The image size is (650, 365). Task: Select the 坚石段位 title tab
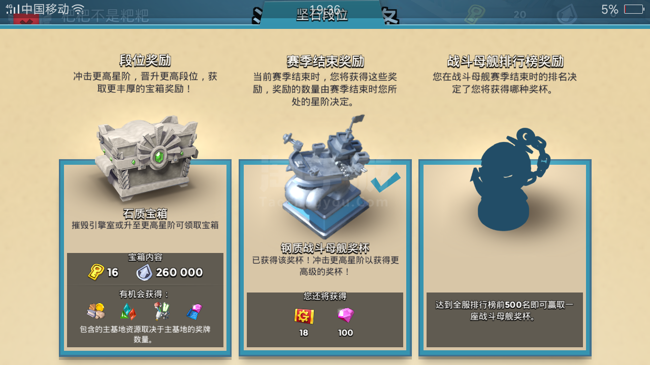point(322,14)
